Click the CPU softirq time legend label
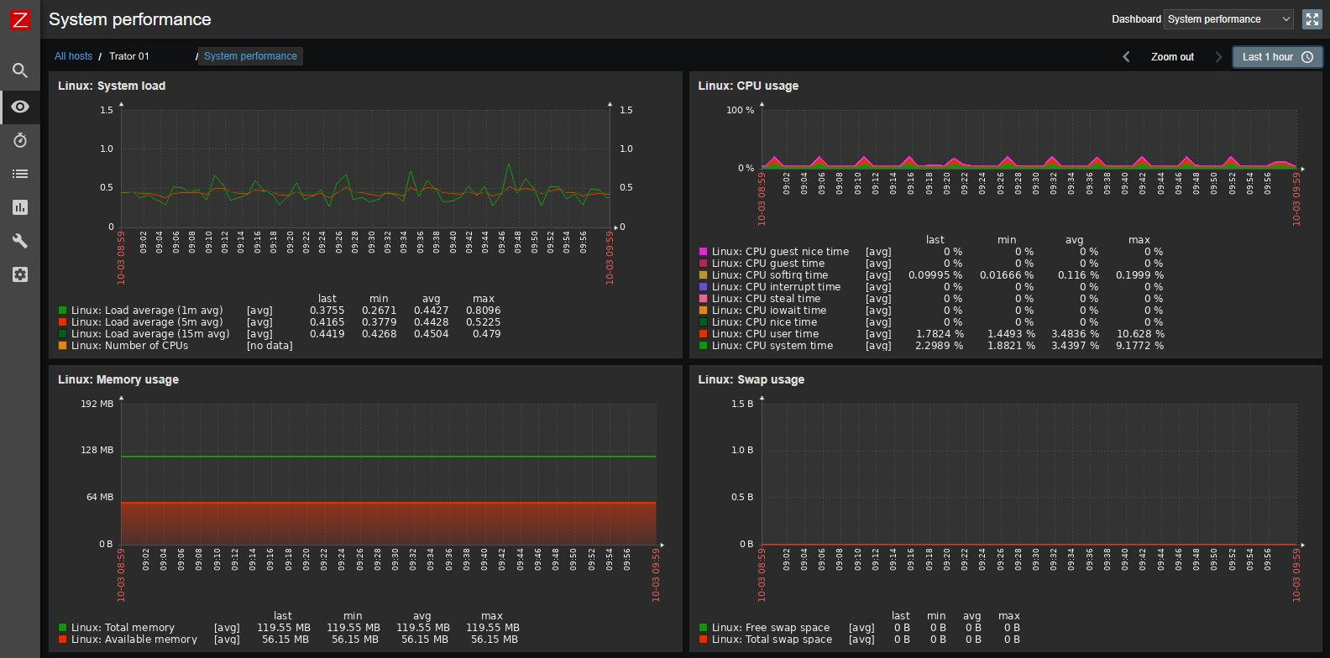The width and height of the screenshot is (1330, 658). tap(770, 275)
